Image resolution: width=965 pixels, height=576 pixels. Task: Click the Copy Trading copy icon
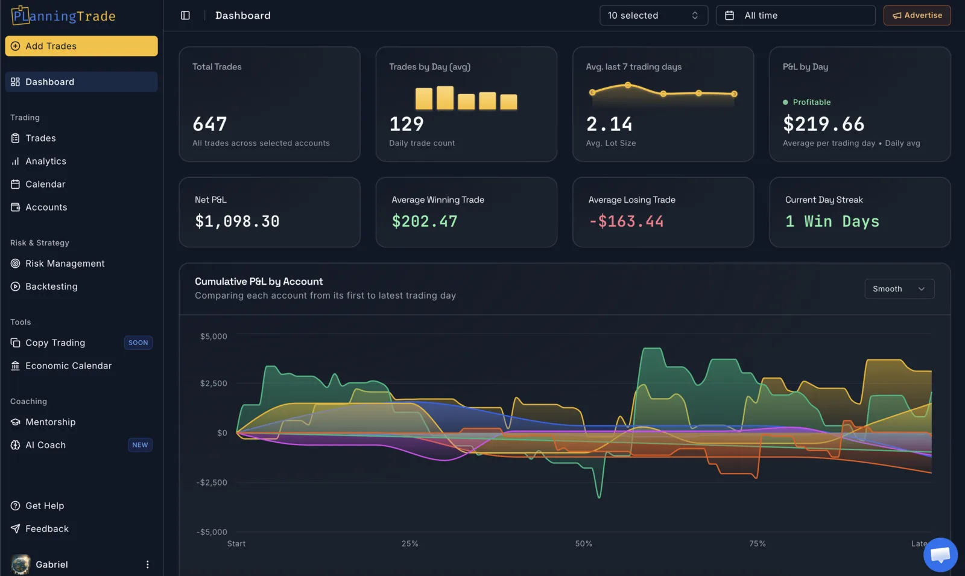(x=16, y=343)
